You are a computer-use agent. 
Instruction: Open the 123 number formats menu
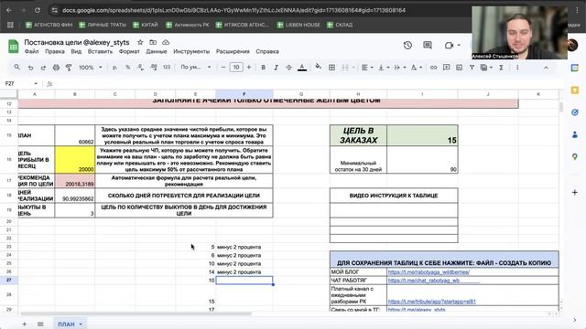(167, 68)
